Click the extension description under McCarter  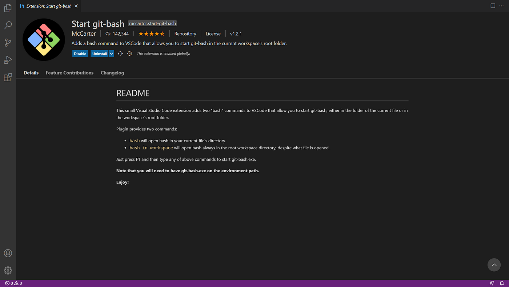(x=179, y=43)
